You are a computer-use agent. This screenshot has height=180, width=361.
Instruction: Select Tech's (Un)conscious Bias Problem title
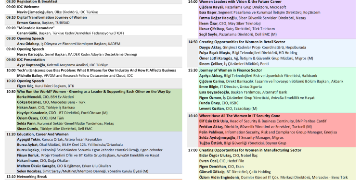[x=97, y=70]
